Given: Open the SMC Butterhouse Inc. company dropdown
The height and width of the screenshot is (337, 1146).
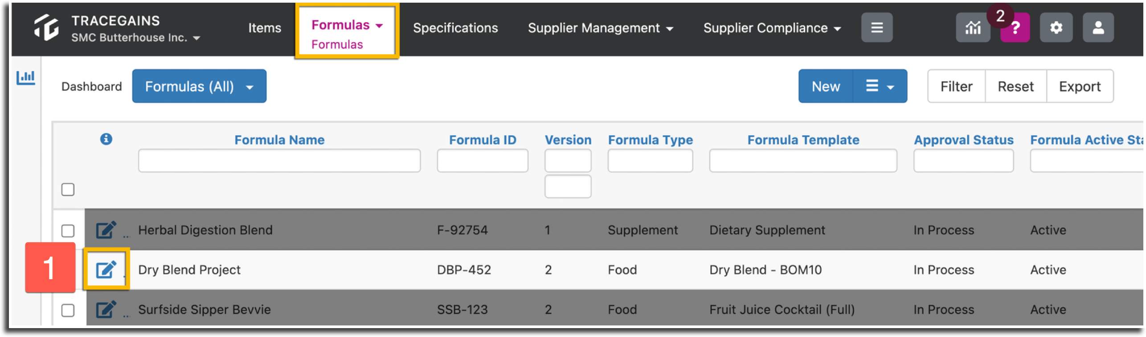Looking at the screenshot, I should click(x=136, y=38).
